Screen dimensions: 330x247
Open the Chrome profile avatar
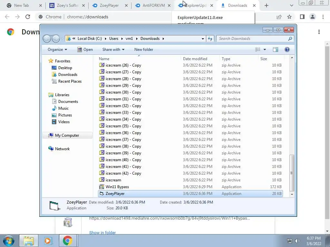313,17
